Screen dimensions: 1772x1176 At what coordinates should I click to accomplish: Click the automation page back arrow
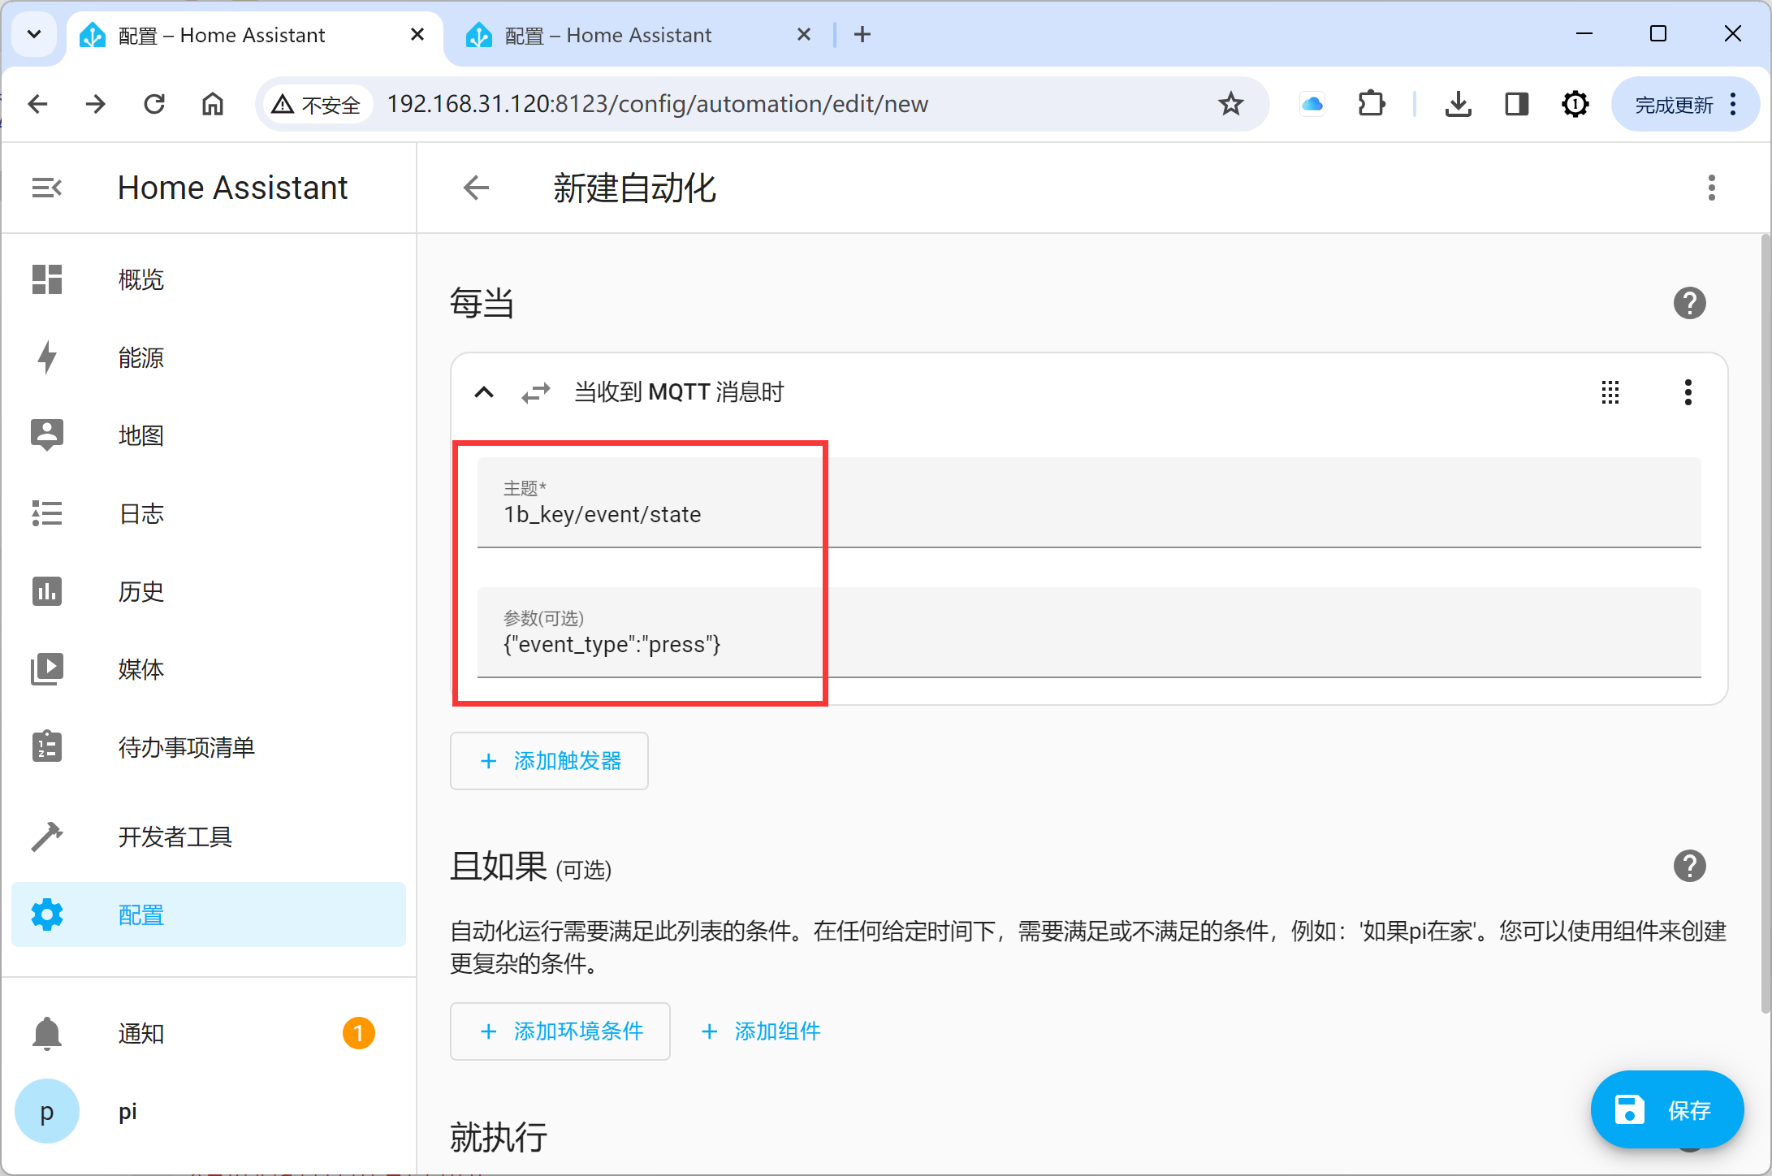point(478,188)
